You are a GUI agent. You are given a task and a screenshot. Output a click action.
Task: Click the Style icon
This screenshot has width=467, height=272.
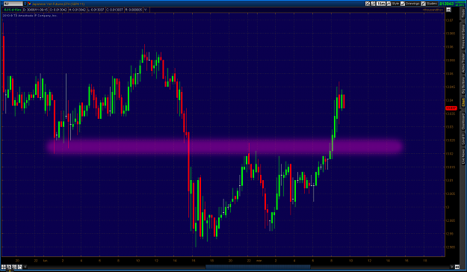pos(389,4)
